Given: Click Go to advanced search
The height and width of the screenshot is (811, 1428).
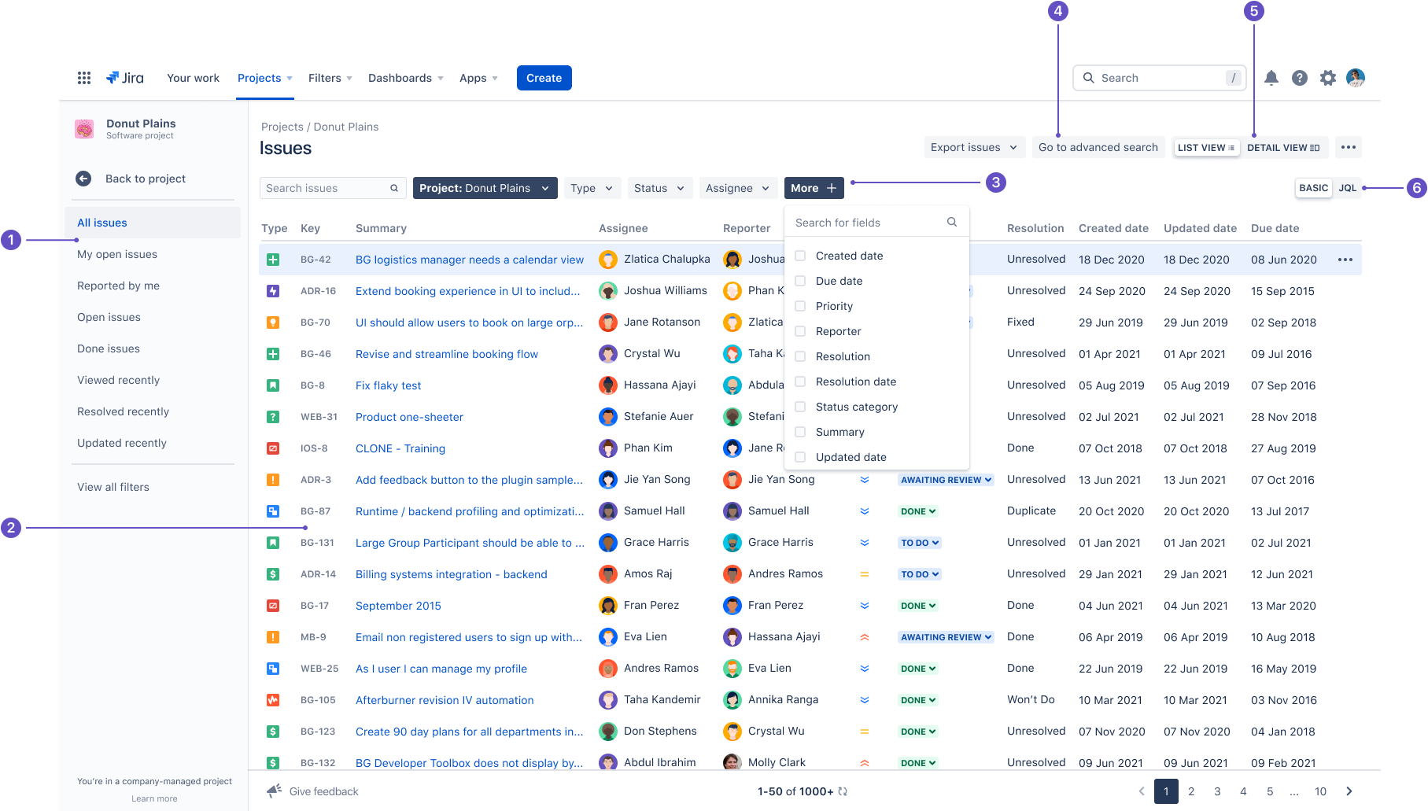Looking at the screenshot, I should [1098, 147].
